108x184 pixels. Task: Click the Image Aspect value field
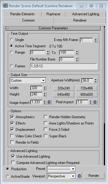37,102
